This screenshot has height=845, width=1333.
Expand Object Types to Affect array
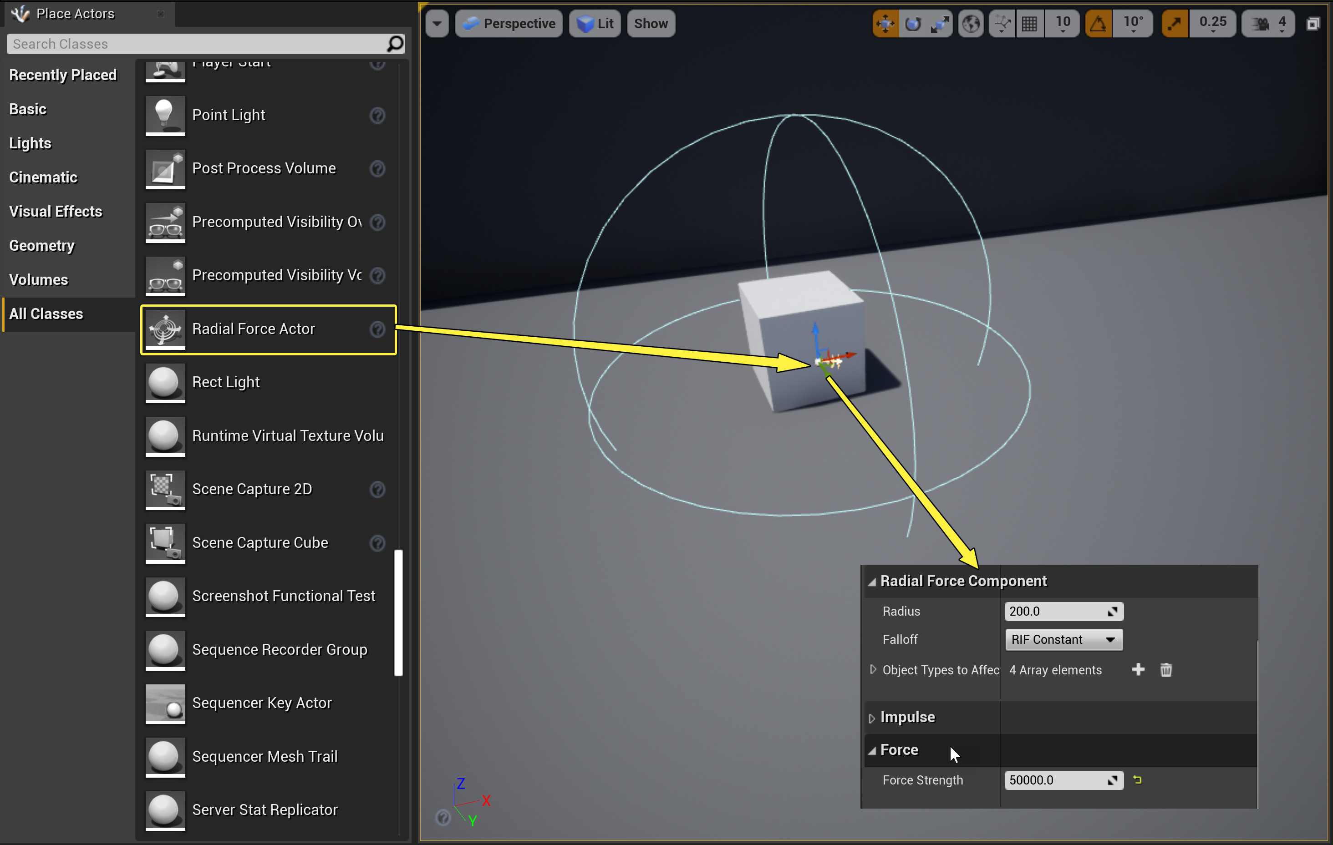[873, 669]
